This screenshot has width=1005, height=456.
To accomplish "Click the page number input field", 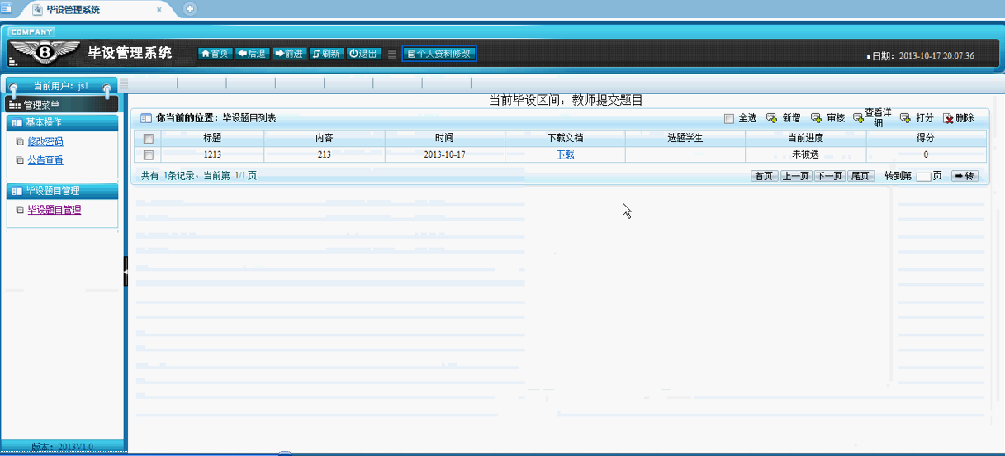I will point(924,176).
